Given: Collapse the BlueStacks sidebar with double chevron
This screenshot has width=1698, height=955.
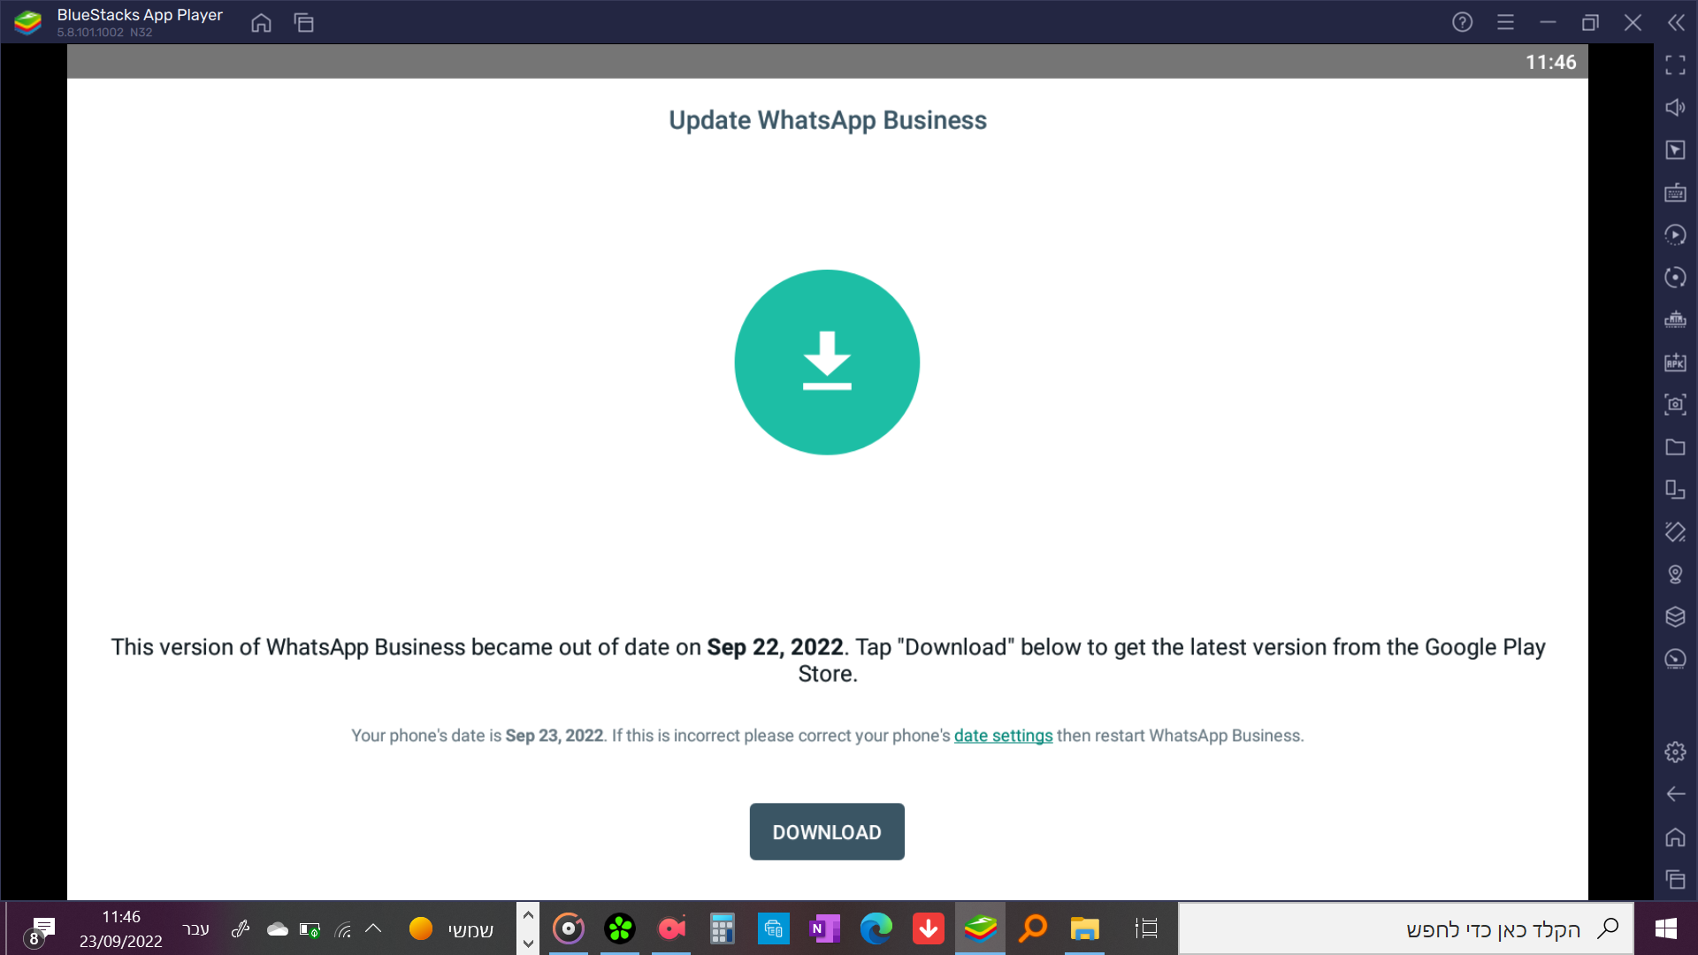Looking at the screenshot, I should pyautogui.click(x=1676, y=23).
